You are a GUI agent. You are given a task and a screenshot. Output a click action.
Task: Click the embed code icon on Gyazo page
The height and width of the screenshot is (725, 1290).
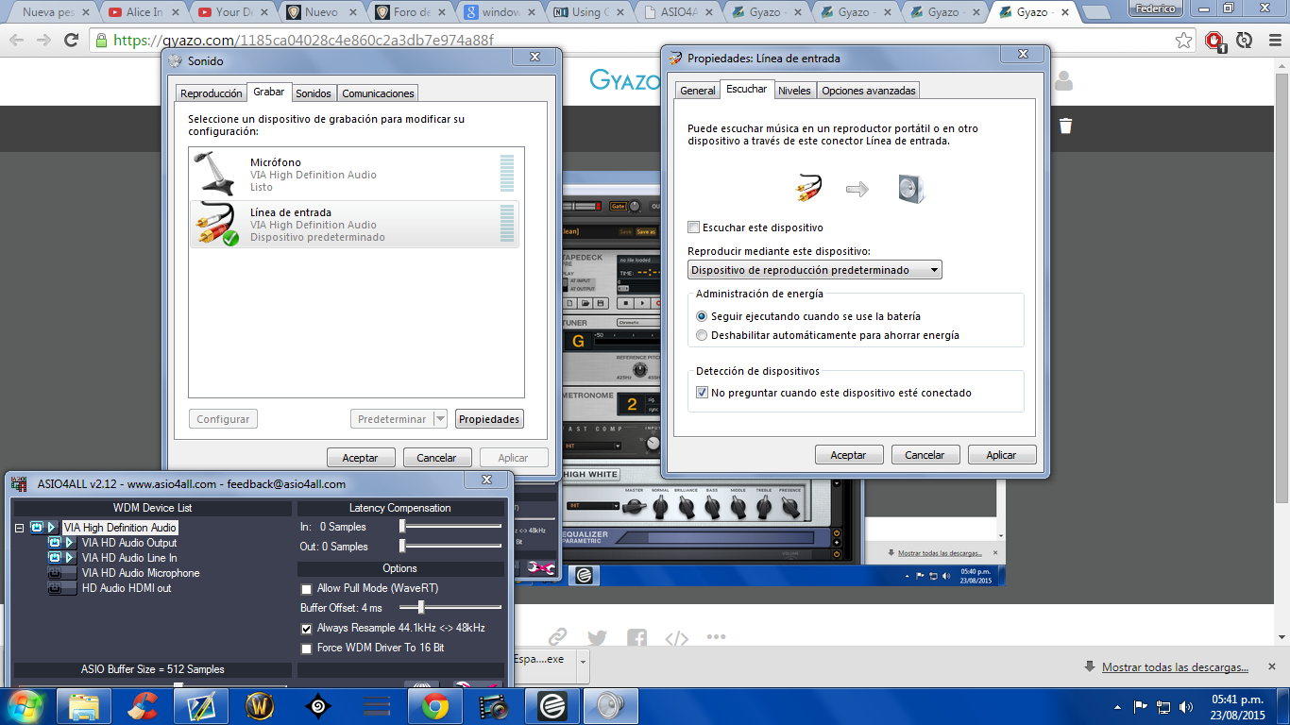click(x=676, y=638)
